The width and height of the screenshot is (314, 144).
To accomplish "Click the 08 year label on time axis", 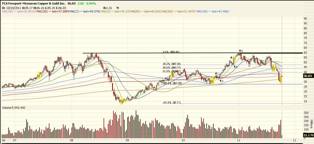I will click(x=72, y=140).
